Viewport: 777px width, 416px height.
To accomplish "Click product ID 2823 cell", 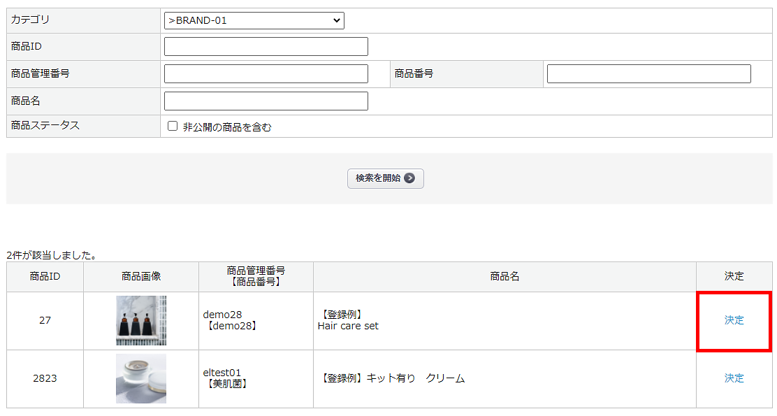I will click(x=45, y=378).
